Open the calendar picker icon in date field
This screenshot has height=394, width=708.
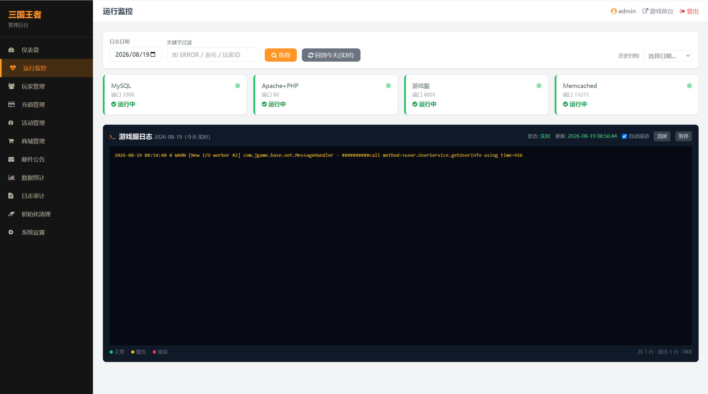(153, 54)
